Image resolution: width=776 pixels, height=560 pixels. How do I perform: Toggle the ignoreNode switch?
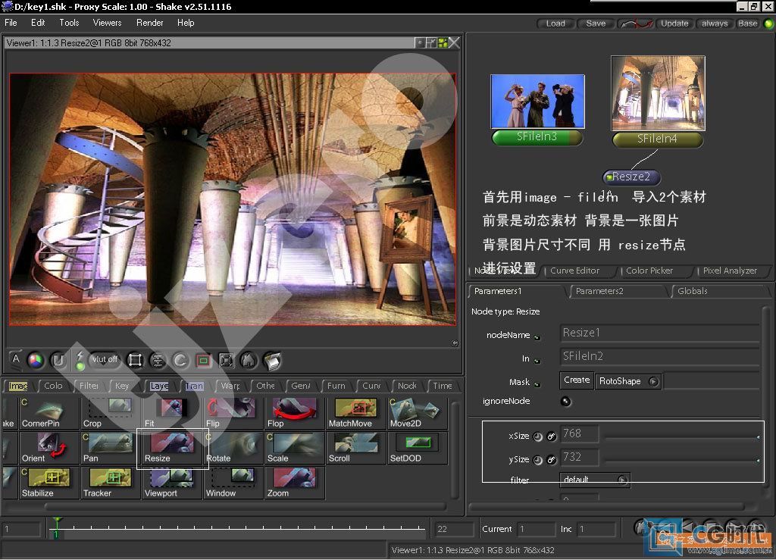[x=565, y=401]
